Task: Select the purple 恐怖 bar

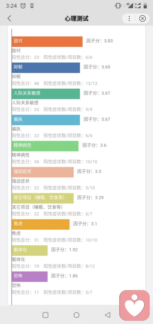Action: 30,277
